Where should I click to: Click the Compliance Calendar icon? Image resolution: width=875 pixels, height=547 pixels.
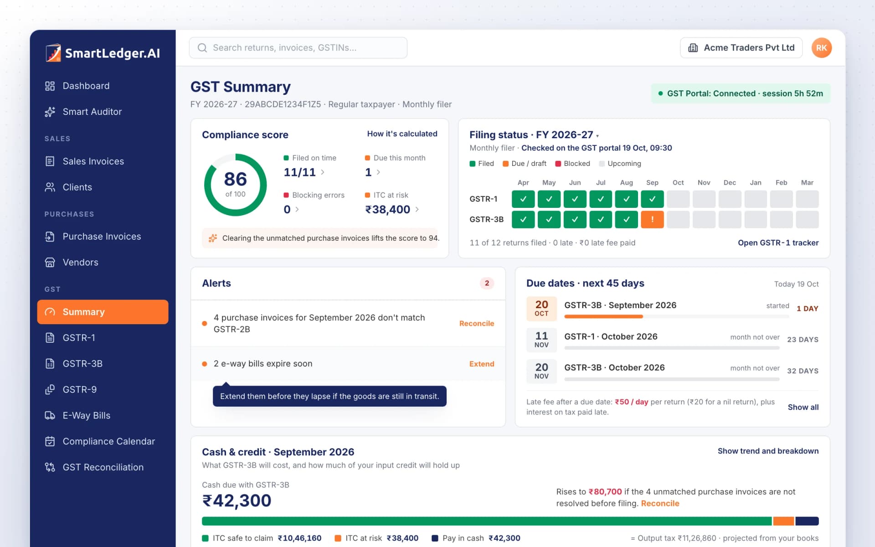50,441
